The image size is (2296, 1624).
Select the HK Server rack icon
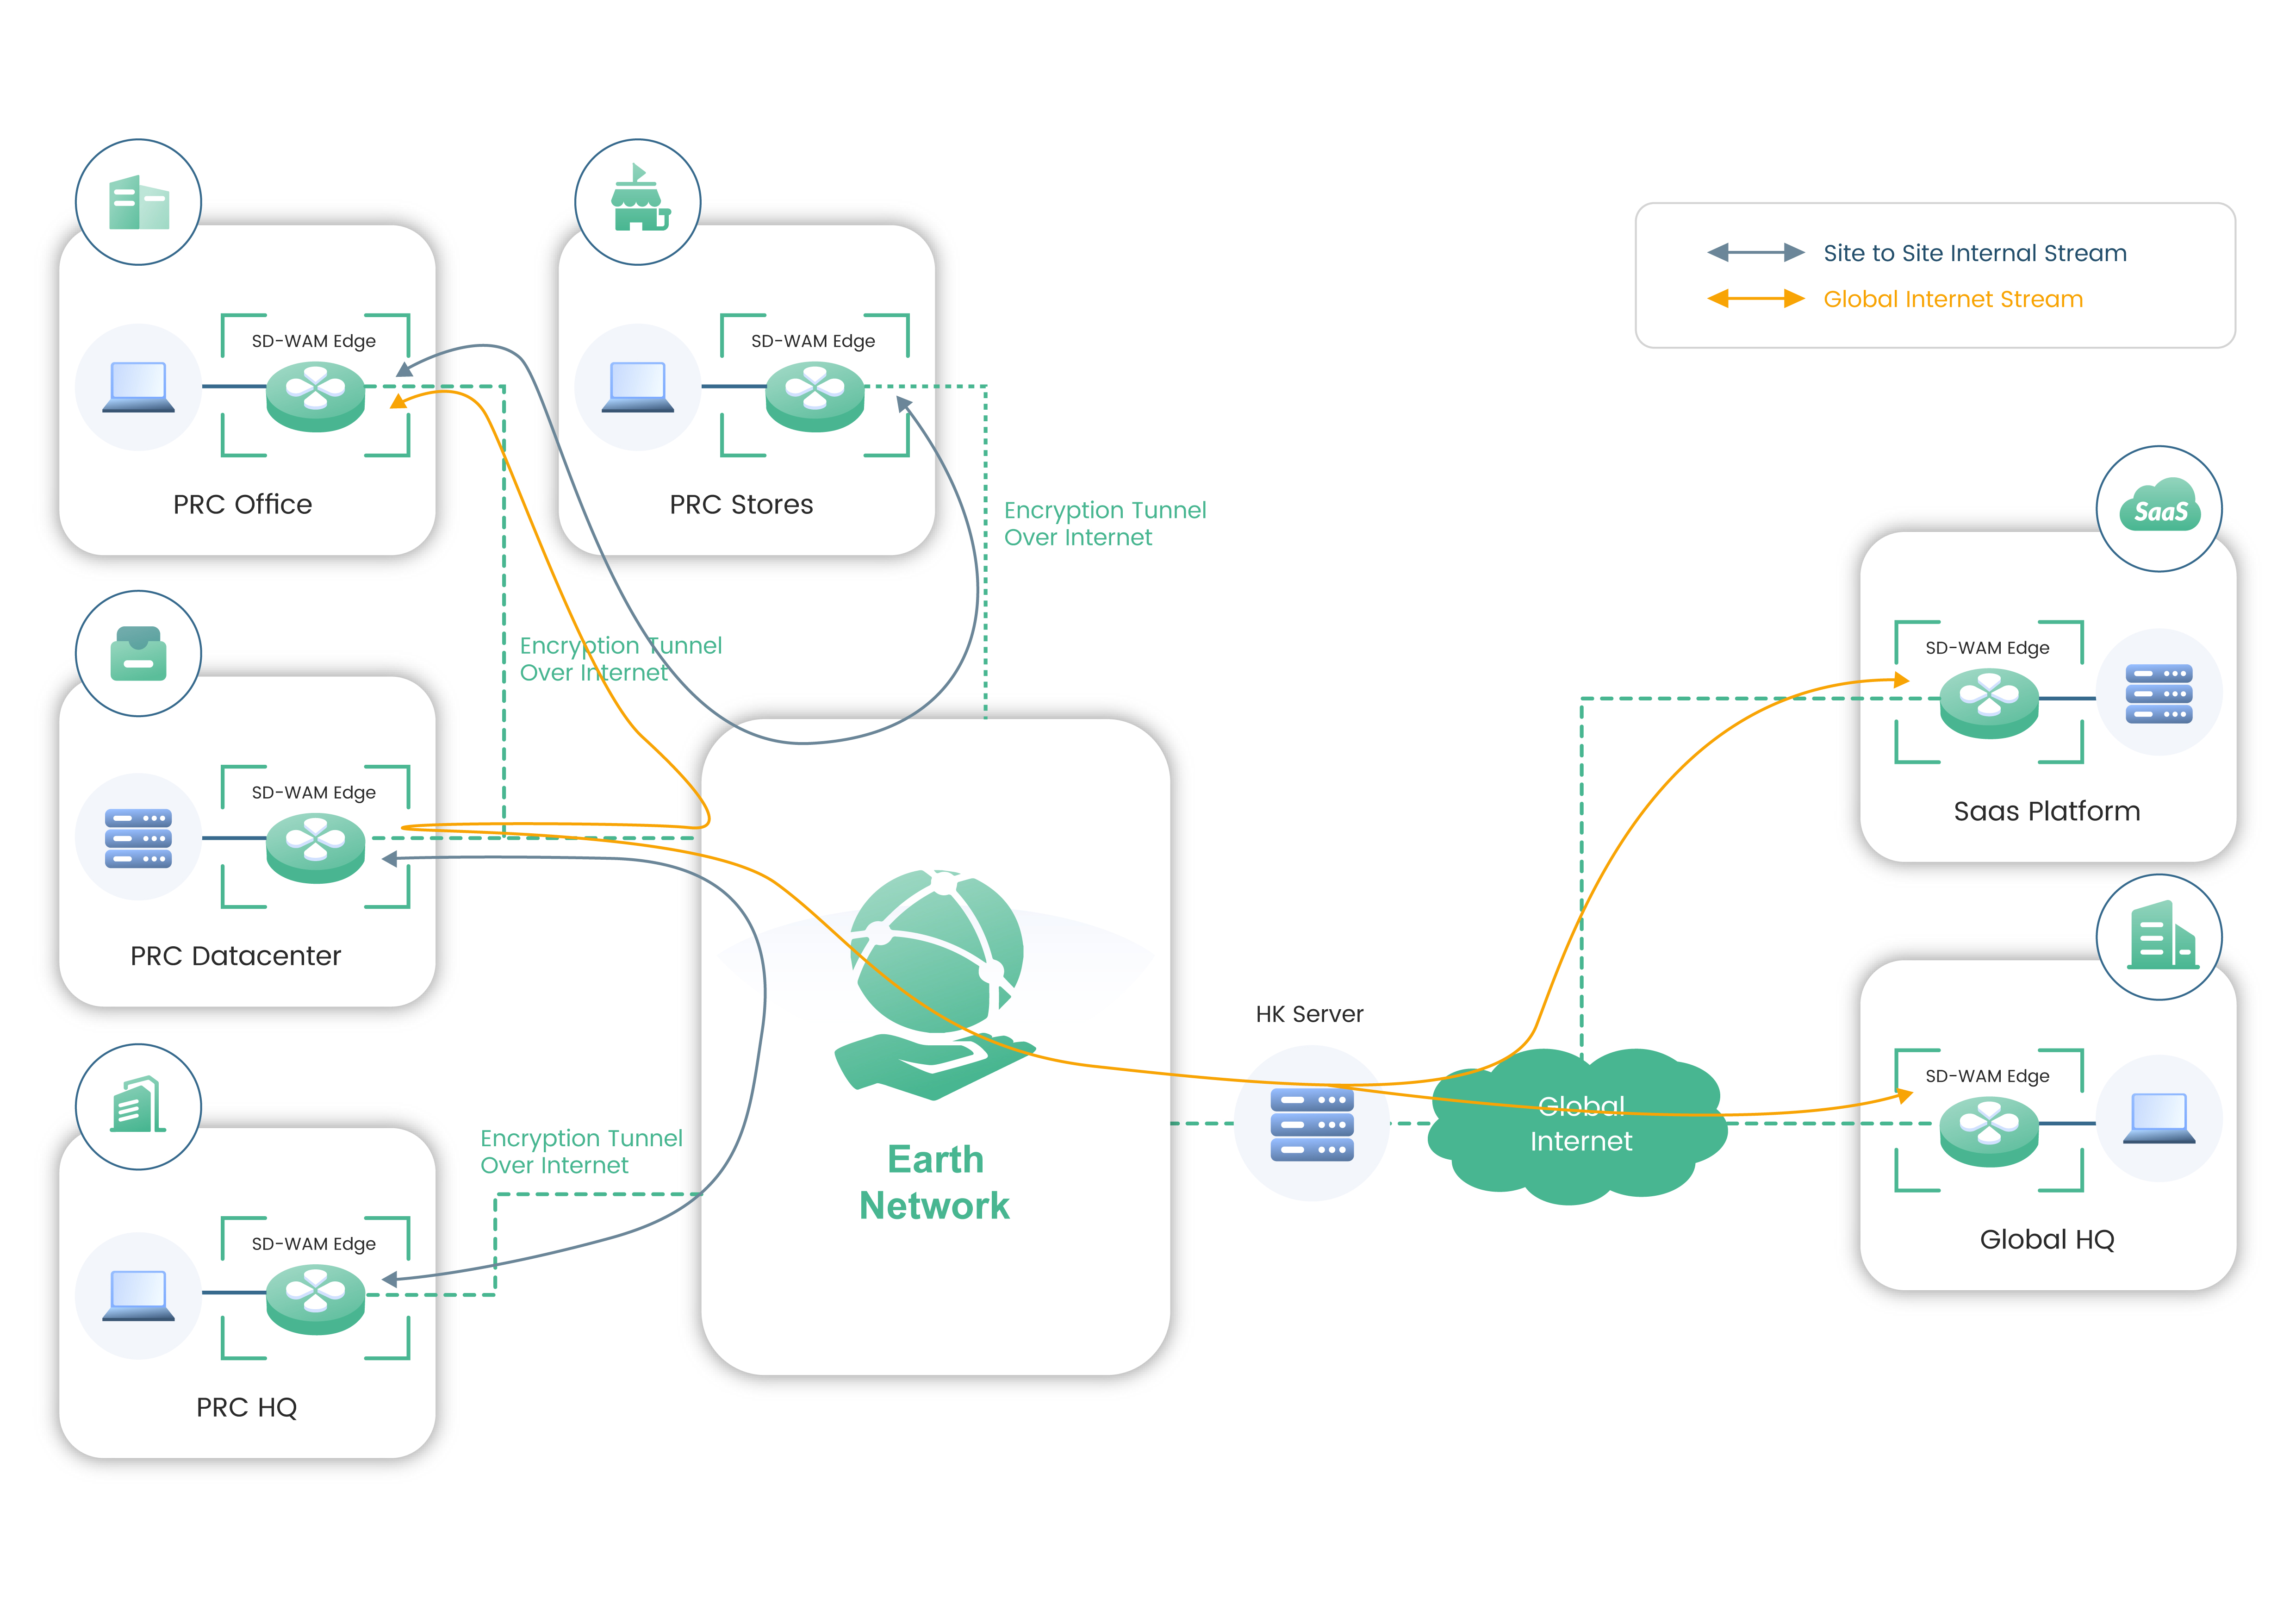tap(1311, 1124)
